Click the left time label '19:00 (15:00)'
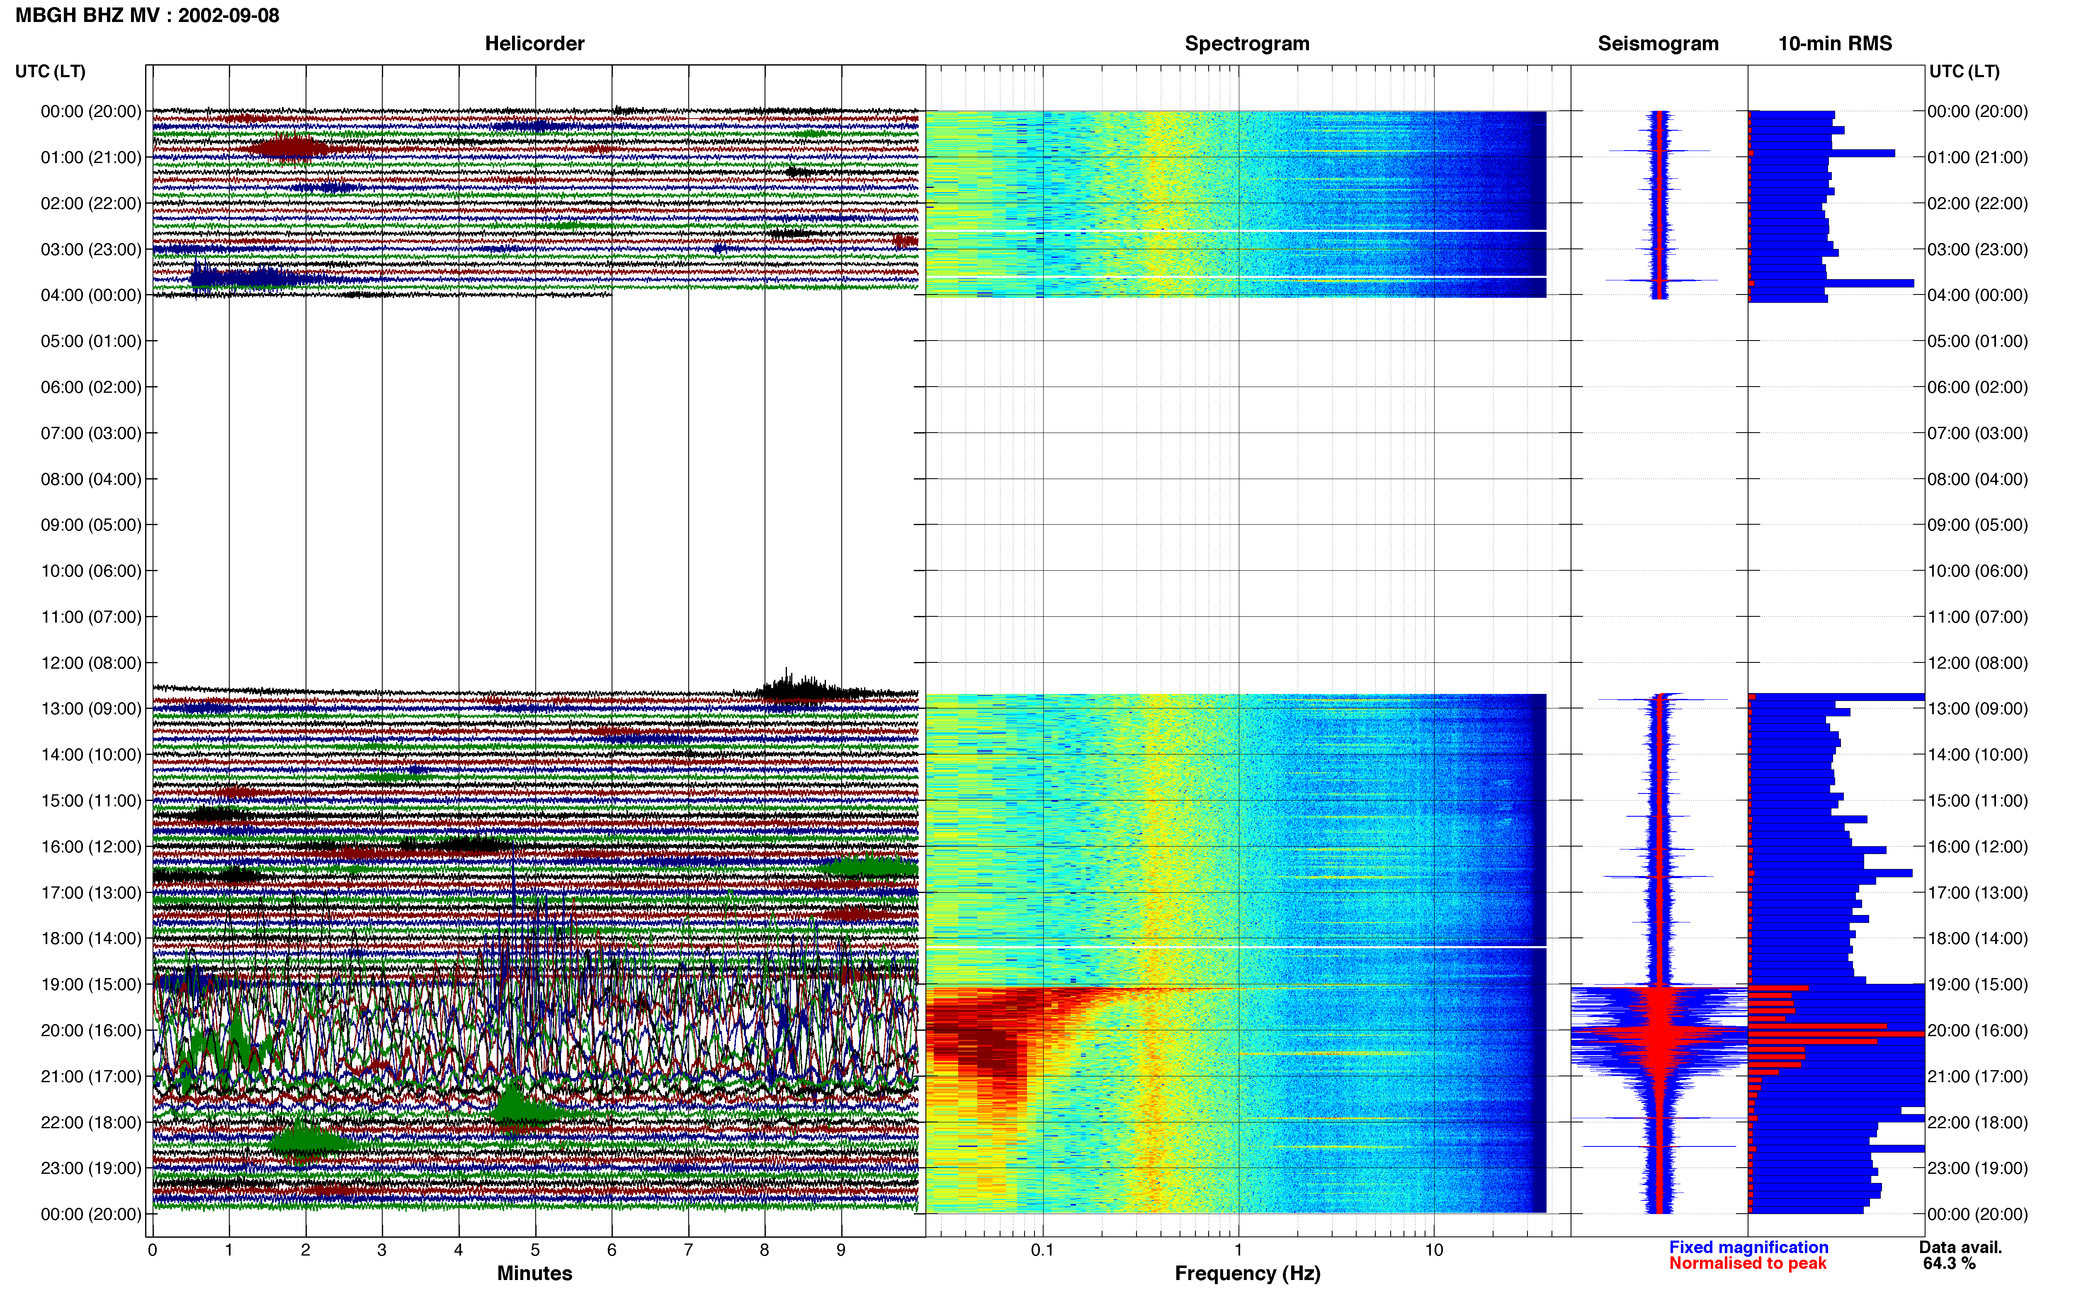 coord(91,984)
